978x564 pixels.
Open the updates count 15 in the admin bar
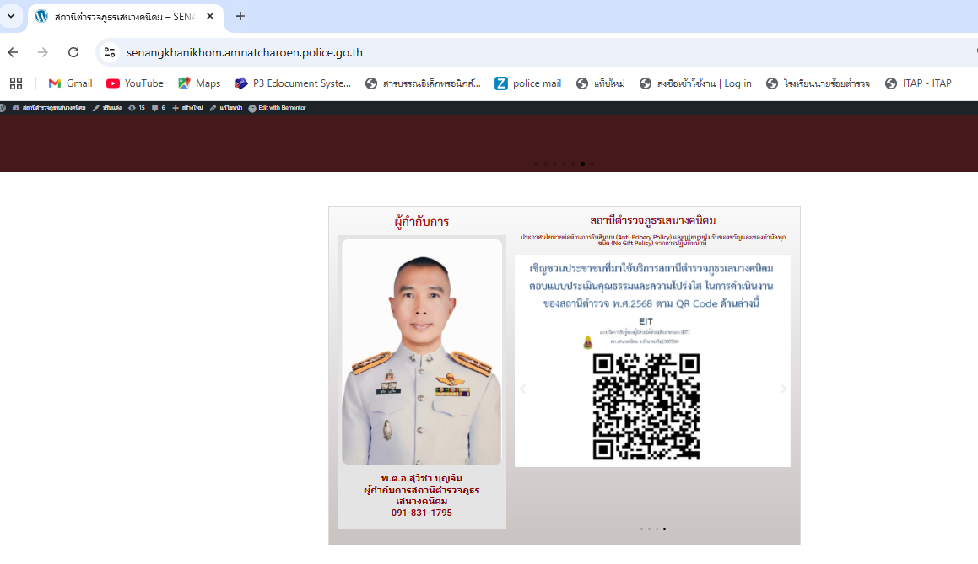137,108
